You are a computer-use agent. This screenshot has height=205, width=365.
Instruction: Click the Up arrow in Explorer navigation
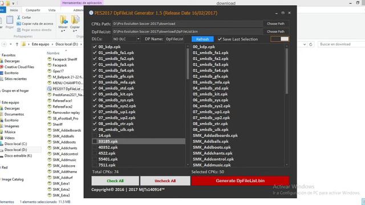pyautogui.click(x=17, y=44)
